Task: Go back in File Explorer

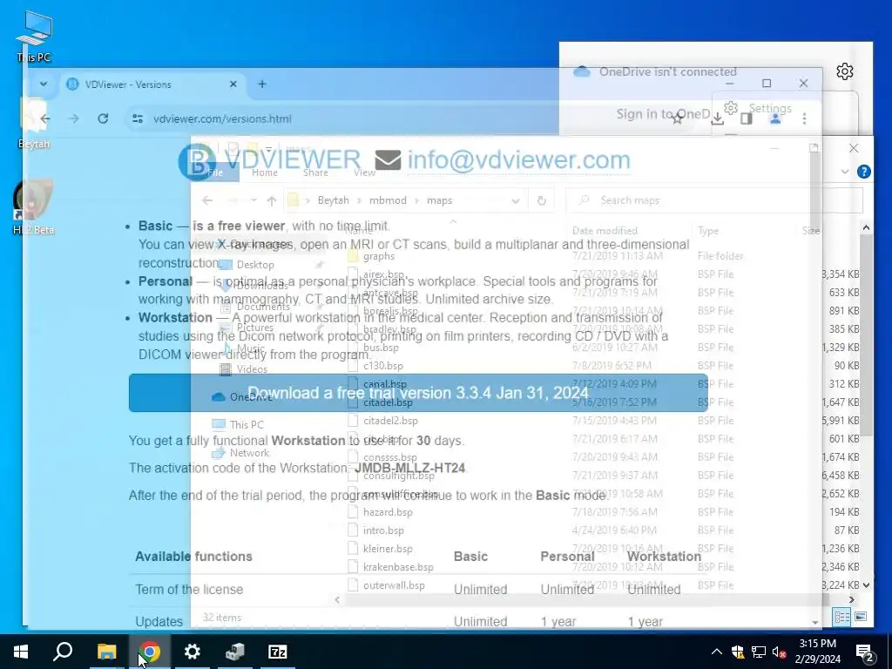Action: point(207,200)
